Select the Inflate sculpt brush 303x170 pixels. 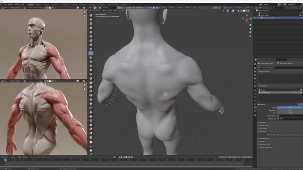pyautogui.click(x=91, y=41)
